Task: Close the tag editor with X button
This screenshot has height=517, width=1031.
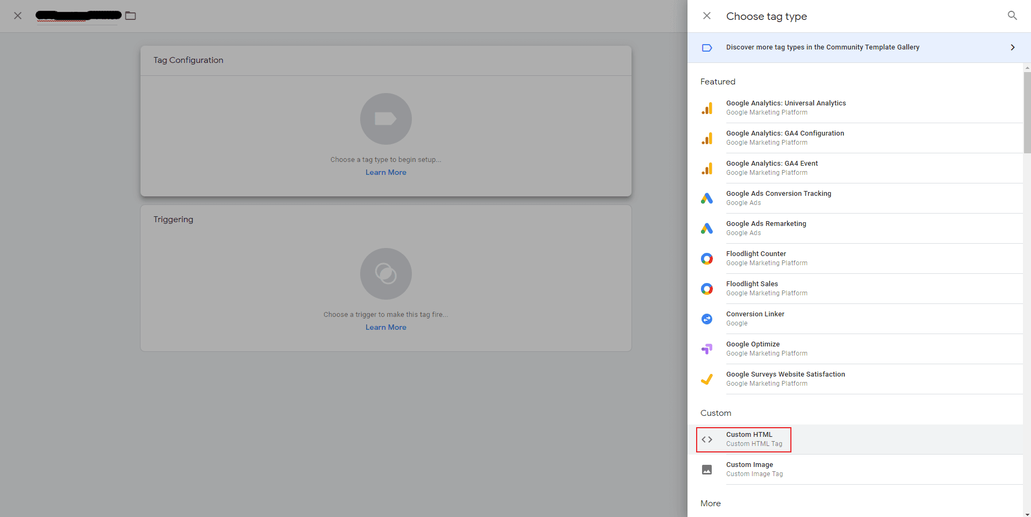Action: point(18,16)
